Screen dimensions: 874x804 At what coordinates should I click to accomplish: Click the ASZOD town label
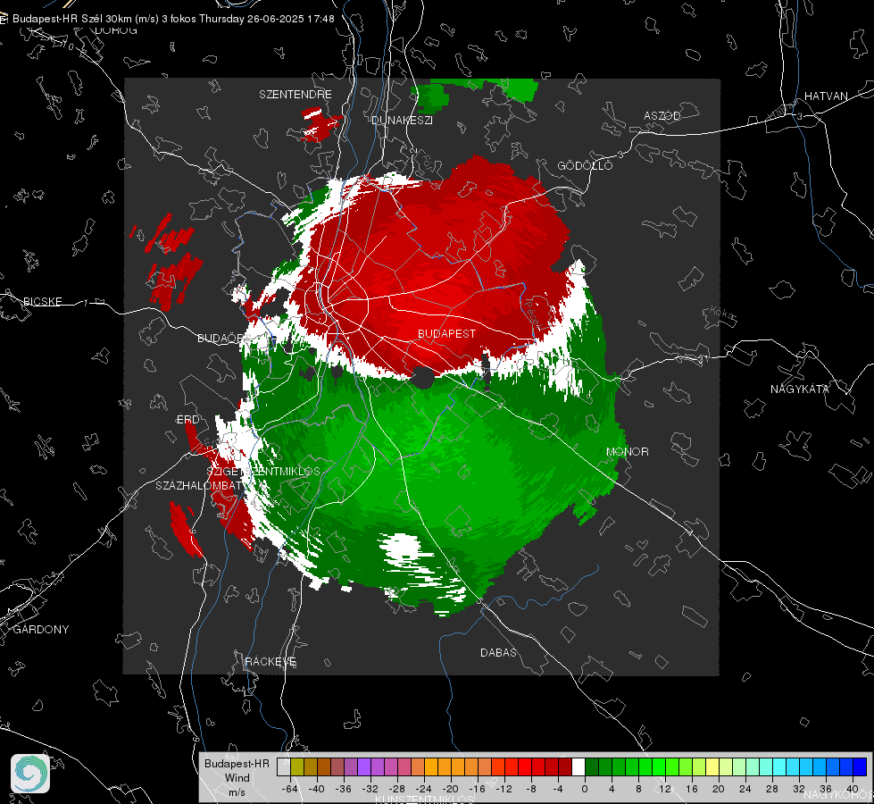662,115
